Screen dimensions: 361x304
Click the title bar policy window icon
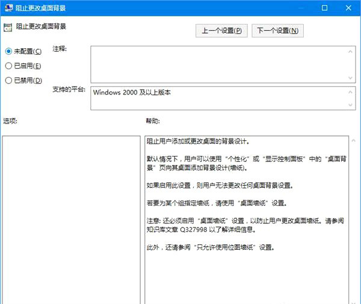click(x=7, y=8)
